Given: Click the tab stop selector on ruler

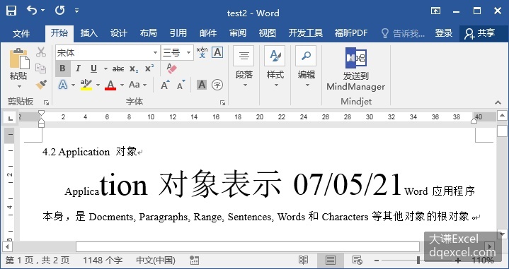Looking at the screenshot, I should pyautogui.click(x=10, y=118).
